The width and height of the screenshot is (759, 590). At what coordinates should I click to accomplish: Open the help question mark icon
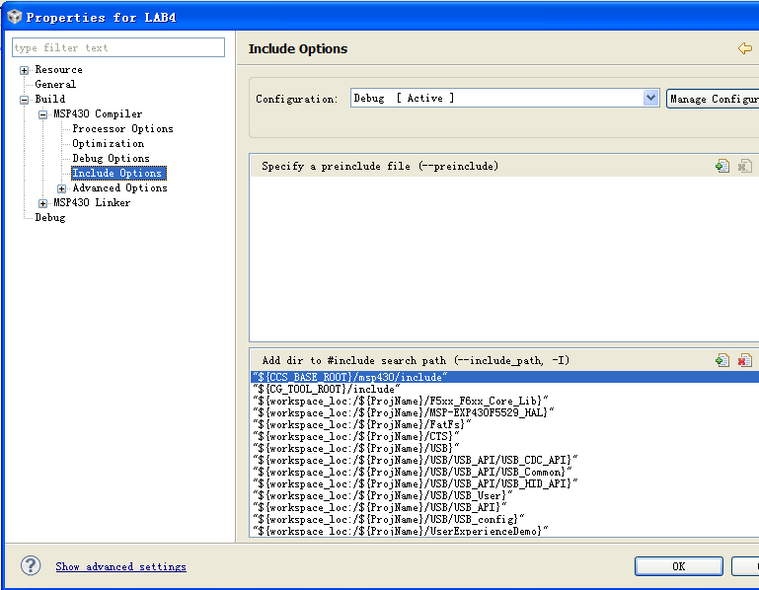31,565
